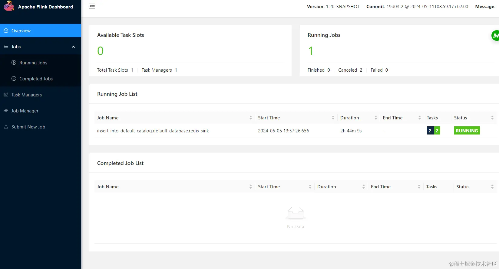Sort completed jobs by Job Name
The width and height of the screenshot is (499, 269).
(250, 187)
